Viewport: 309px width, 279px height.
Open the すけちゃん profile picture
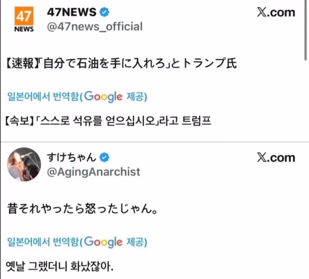pos(24,165)
